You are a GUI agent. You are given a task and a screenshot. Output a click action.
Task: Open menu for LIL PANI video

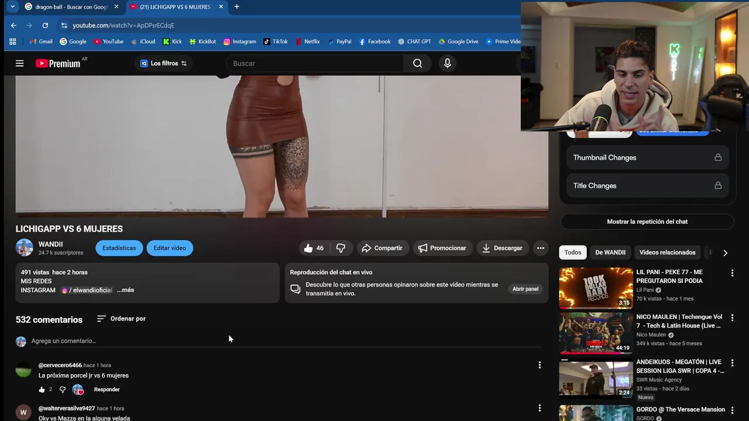(x=732, y=273)
